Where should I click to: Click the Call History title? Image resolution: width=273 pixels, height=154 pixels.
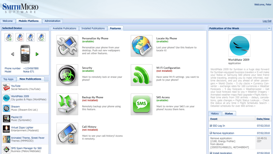[89, 127]
